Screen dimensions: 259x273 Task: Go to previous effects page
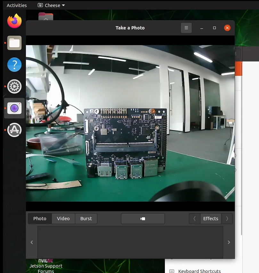(x=195, y=219)
